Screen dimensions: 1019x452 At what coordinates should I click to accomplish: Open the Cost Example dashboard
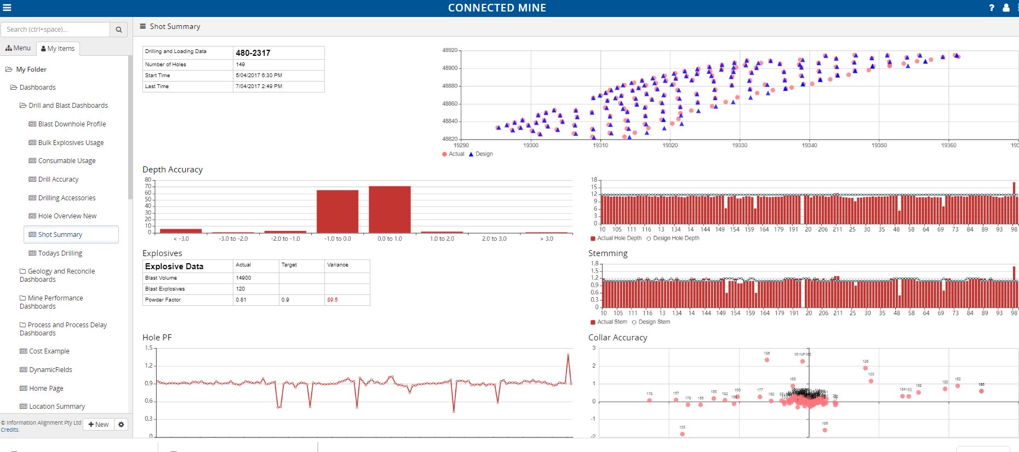click(x=49, y=351)
